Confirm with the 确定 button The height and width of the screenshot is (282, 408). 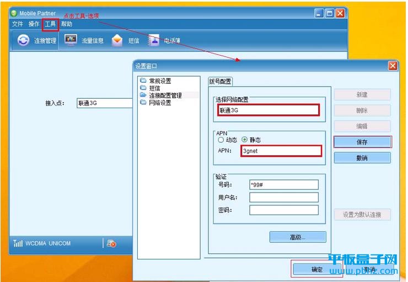[316, 269]
